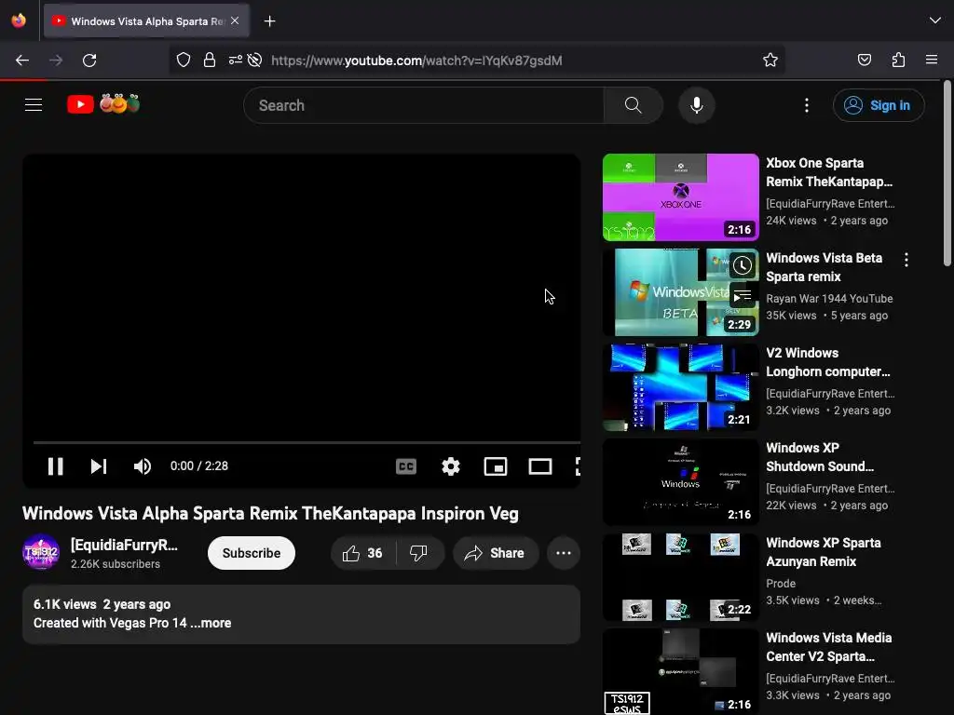Image resolution: width=954 pixels, height=715 pixels.
Task: Select the Windows Vista Alpha Sparta tab
Action: point(146,20)
